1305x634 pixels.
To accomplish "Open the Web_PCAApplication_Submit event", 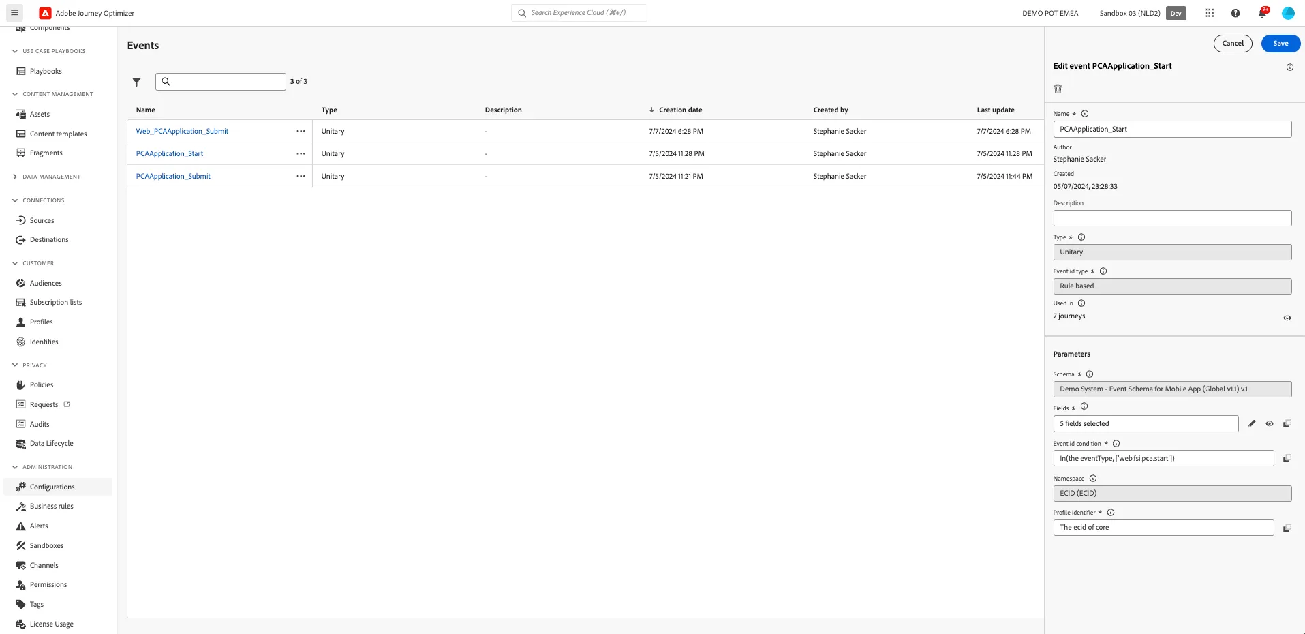I will 182,131.
